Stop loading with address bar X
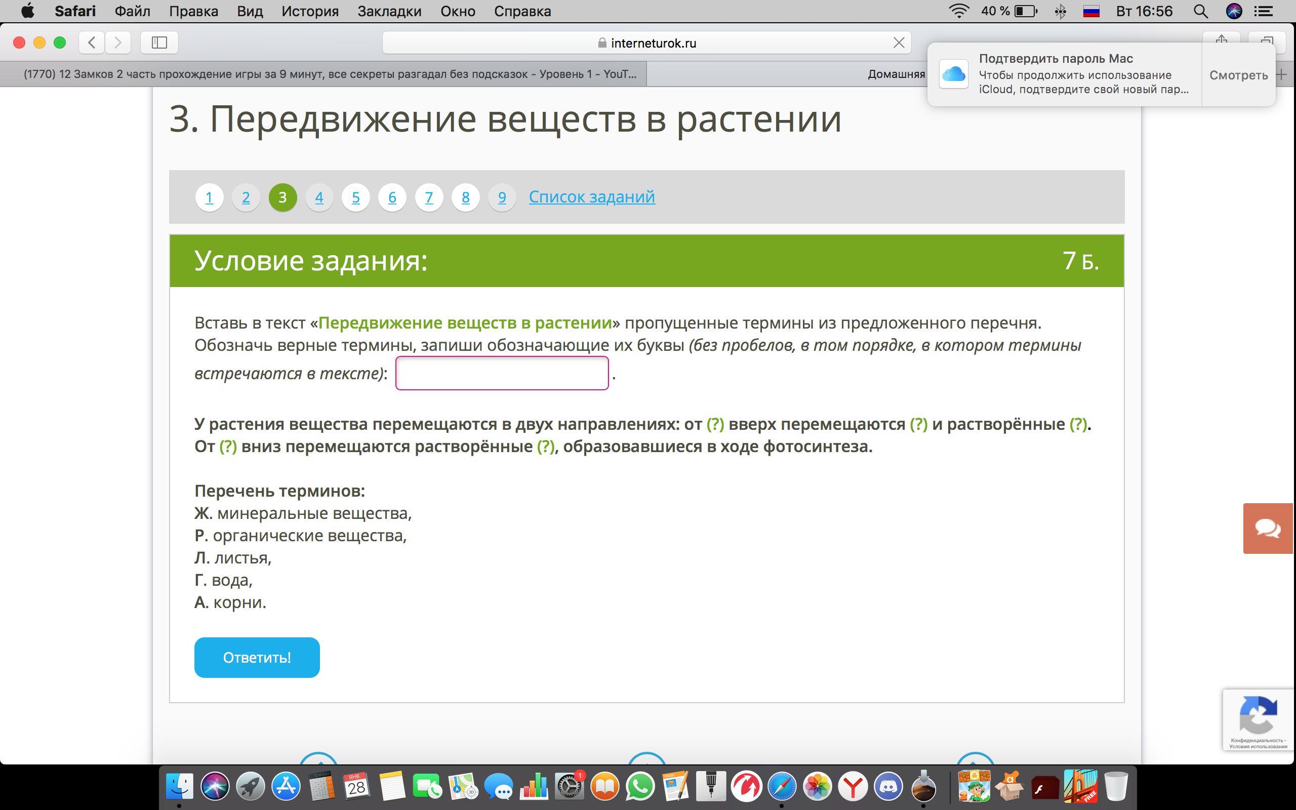 click(x=899, y=43)
